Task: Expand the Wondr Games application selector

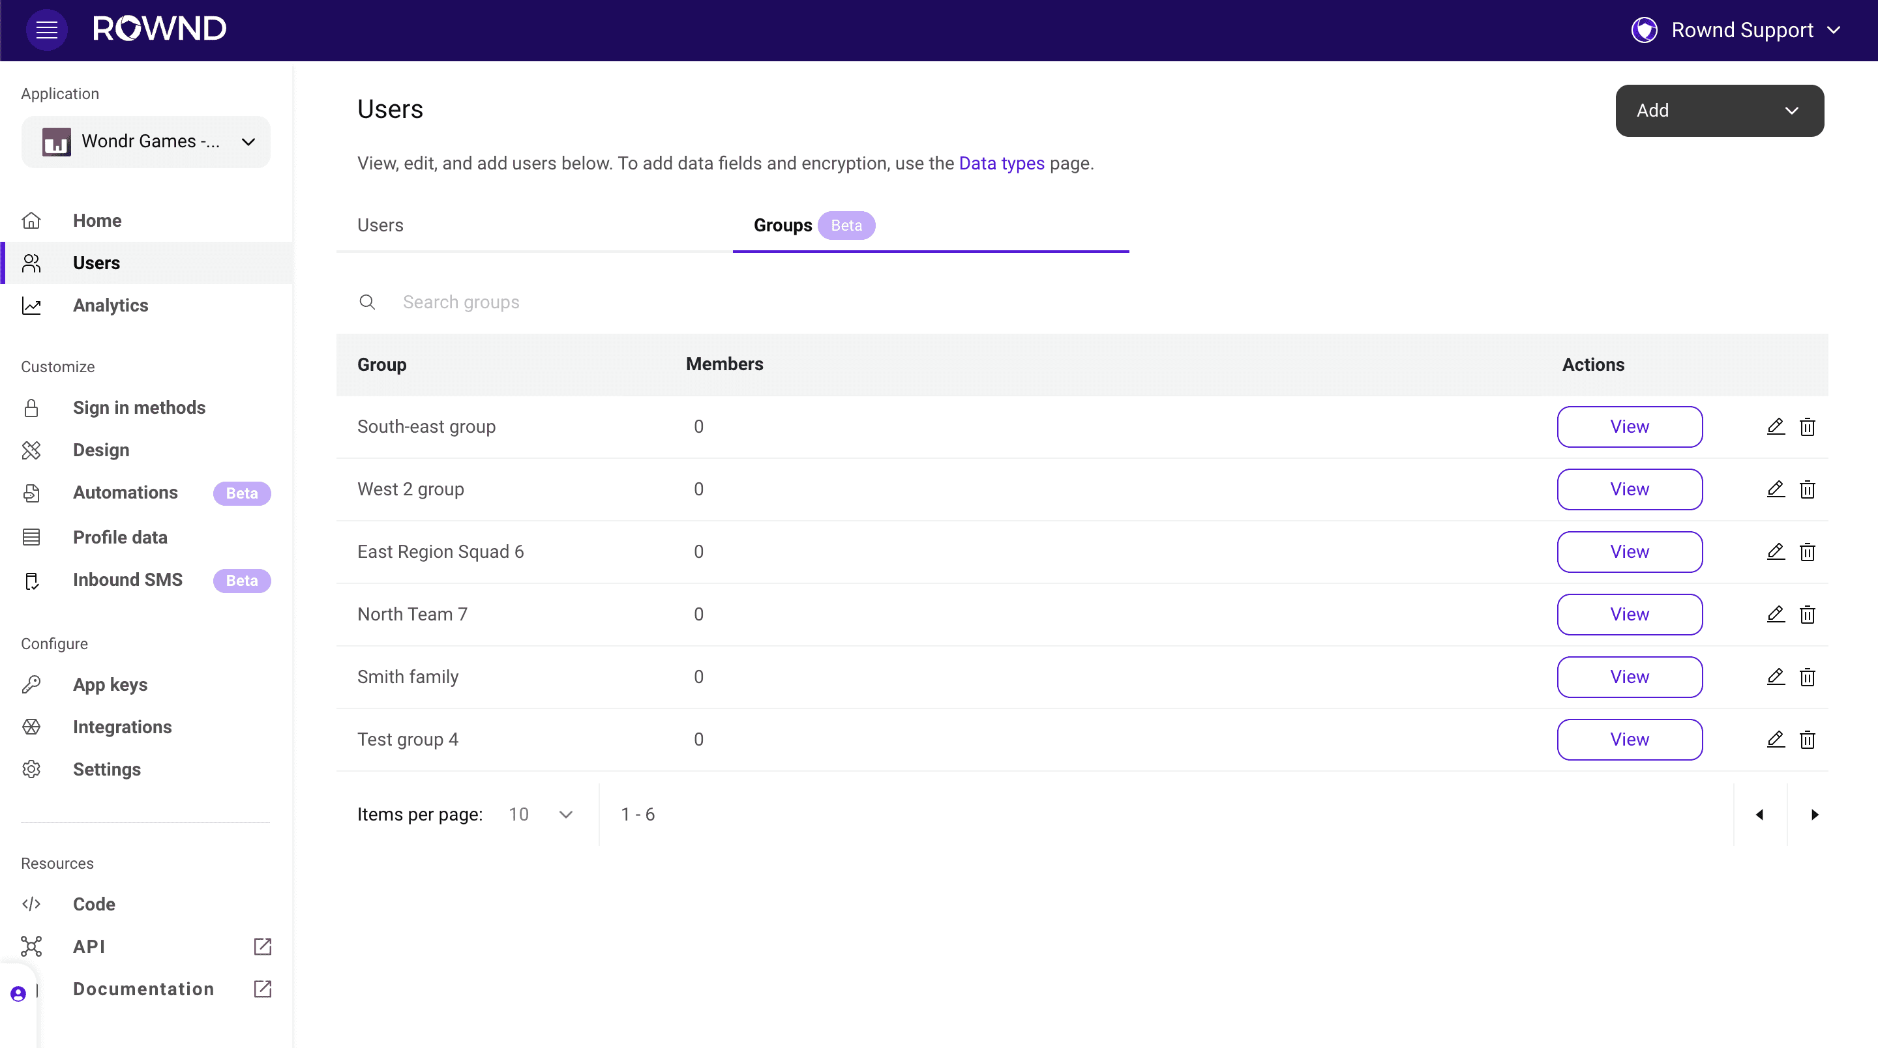Action: click(x=146, y=141)
